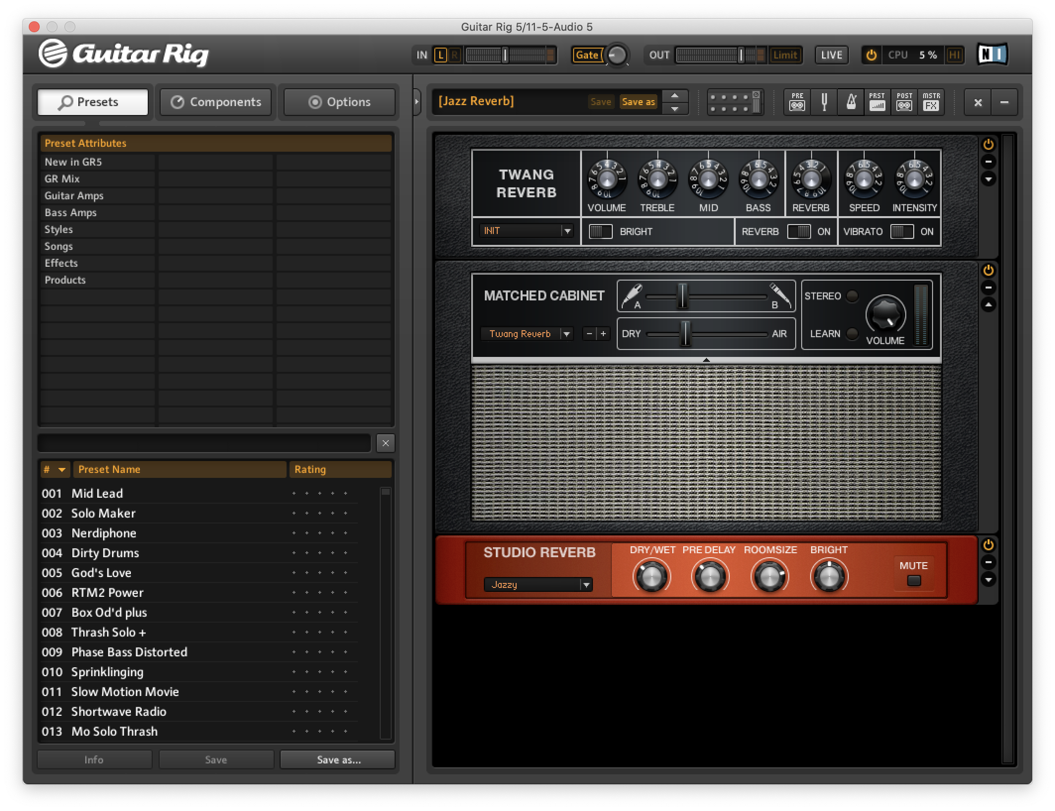Viewport: 1055px width, 811px height.
Task: Adjust the mic A/B slider
Action: [x=683, y=297]
